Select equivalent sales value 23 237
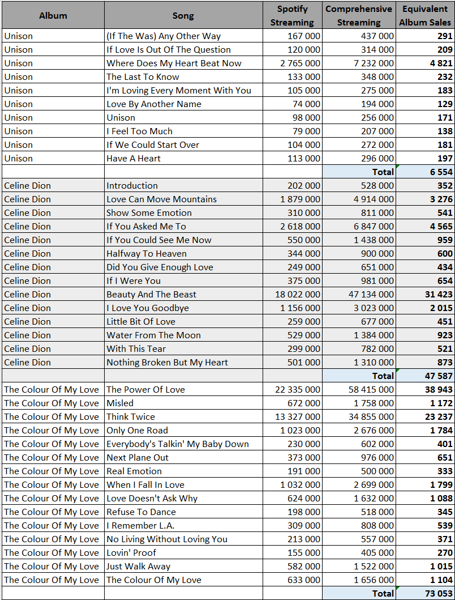Screen dimensions: 455x600 pos(425,416)
